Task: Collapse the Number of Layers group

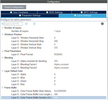Action: [2, 28]
